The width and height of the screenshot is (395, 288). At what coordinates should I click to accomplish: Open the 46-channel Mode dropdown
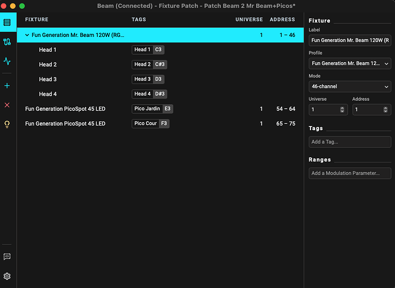click(x=350, y=86)
